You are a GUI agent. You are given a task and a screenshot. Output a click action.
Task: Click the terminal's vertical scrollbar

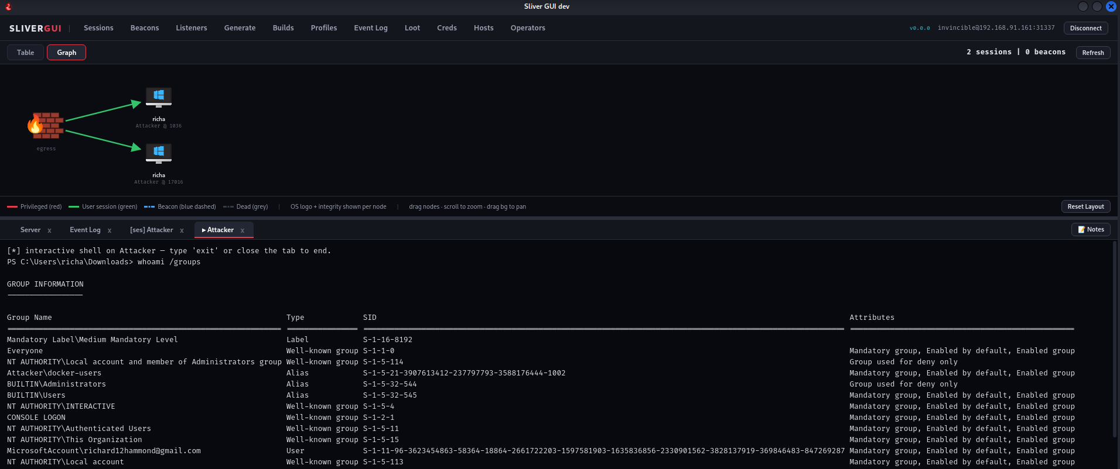1114,339
